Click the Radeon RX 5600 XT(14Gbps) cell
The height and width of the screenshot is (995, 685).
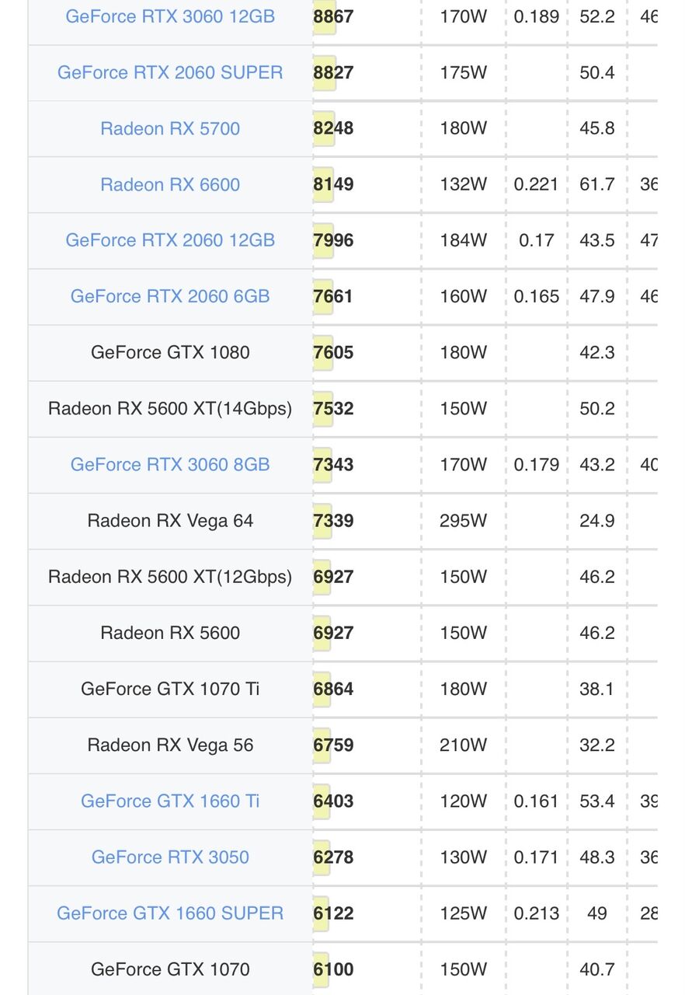point(170,408)
